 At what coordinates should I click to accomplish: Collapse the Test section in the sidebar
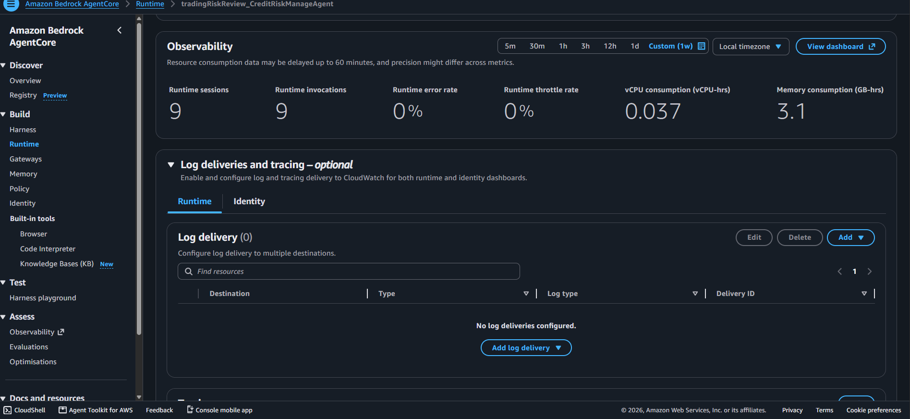click(x=3, y=283)
